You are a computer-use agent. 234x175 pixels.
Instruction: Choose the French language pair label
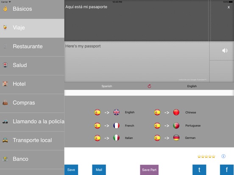130,126
